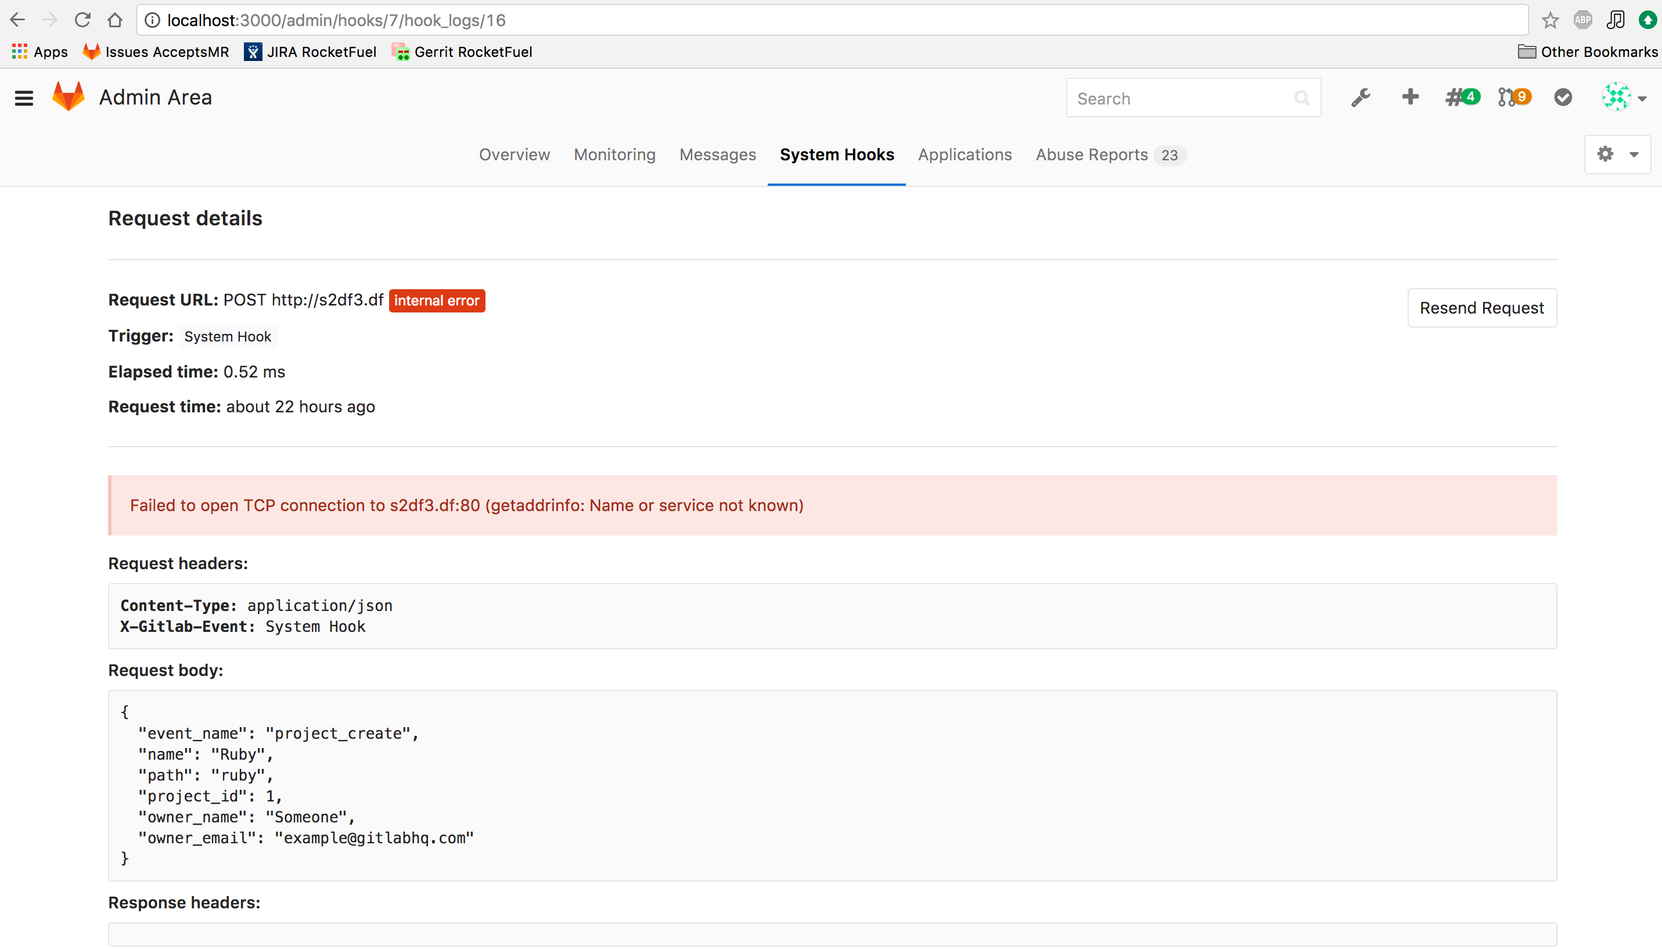The width and height of the screenshot is (1662, 949).
Task: Click the search magnifier icon
Action: (1301, 98)
